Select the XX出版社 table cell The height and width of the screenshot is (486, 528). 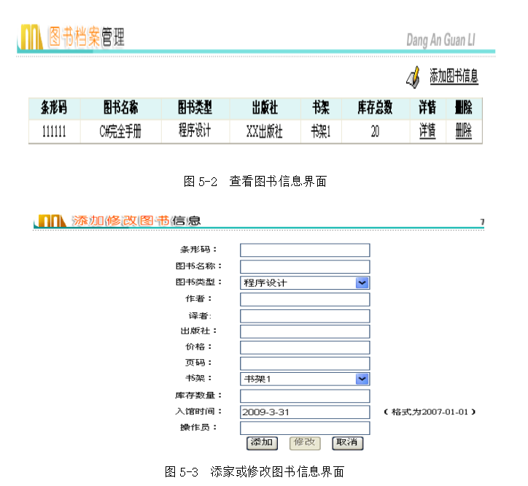265,131
